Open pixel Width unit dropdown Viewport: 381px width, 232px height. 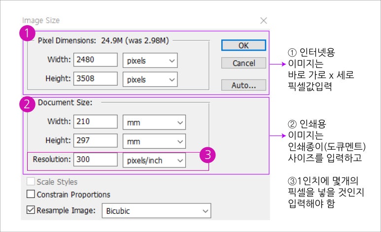(150, 60)
